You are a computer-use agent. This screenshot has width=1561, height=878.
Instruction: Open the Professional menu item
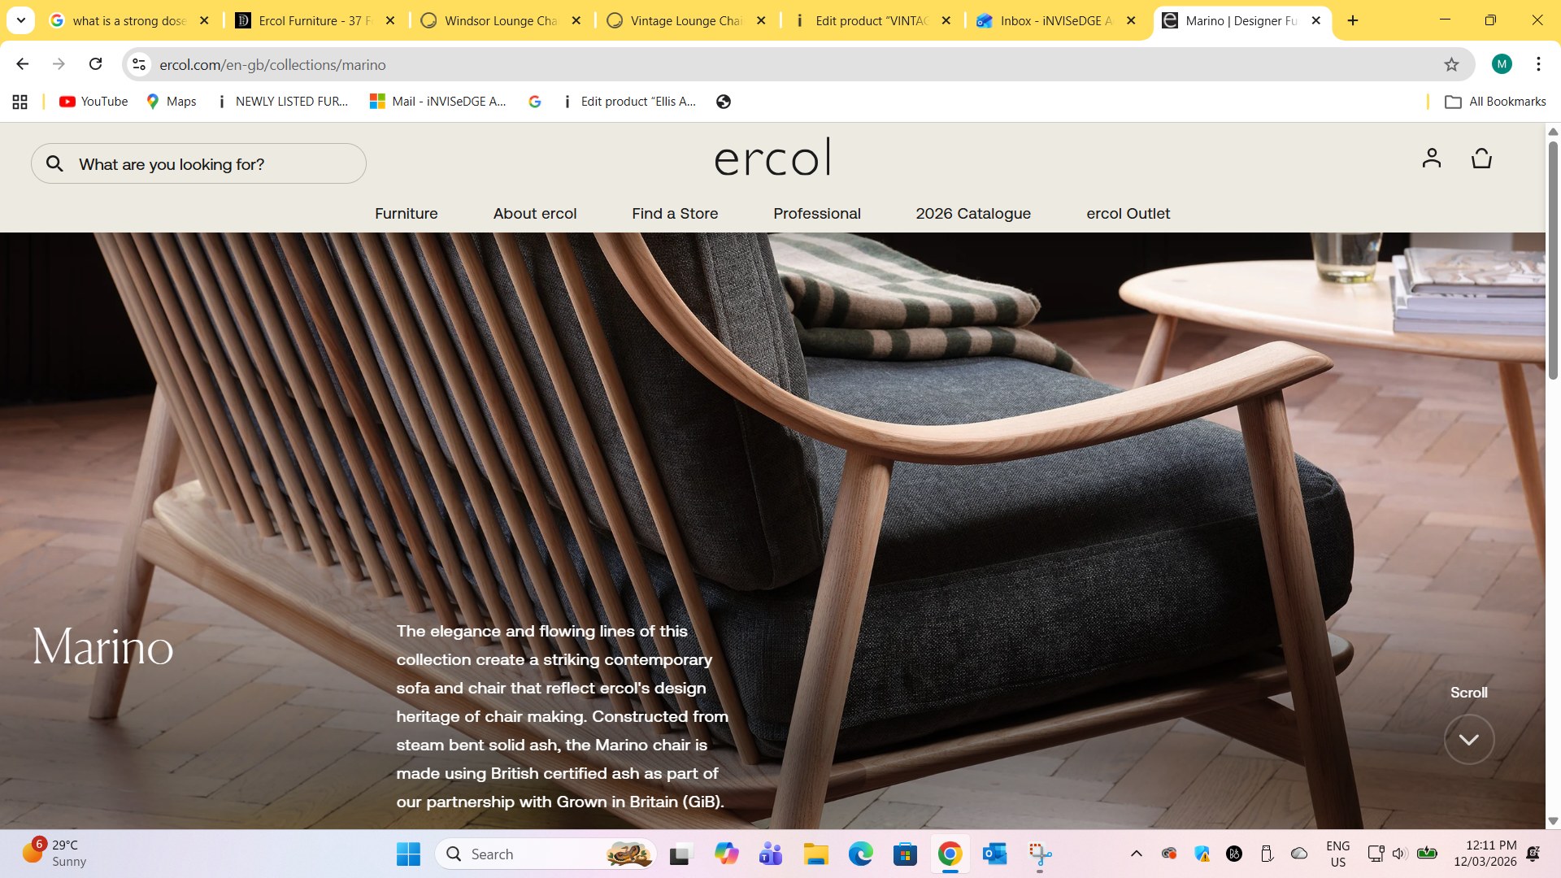[817, 214]
